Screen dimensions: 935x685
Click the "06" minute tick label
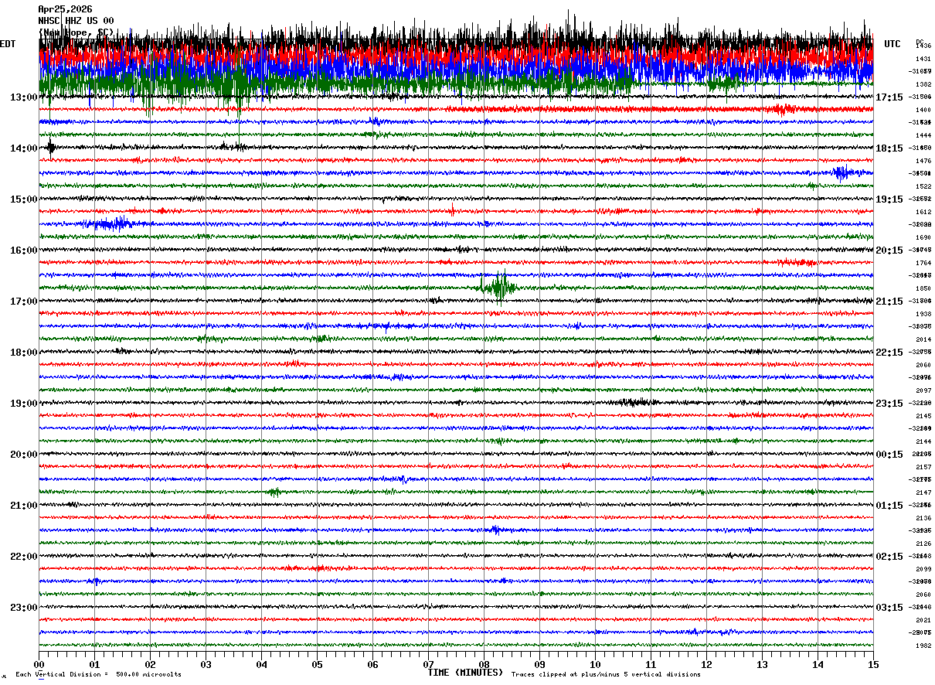point(372,665)
